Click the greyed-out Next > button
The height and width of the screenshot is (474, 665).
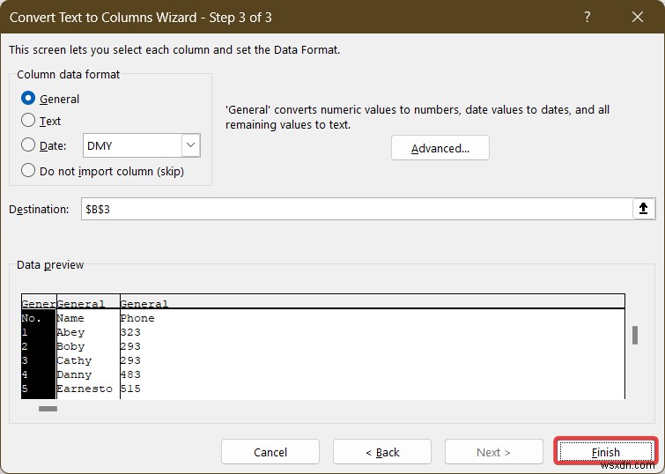[x=493, y=452]
